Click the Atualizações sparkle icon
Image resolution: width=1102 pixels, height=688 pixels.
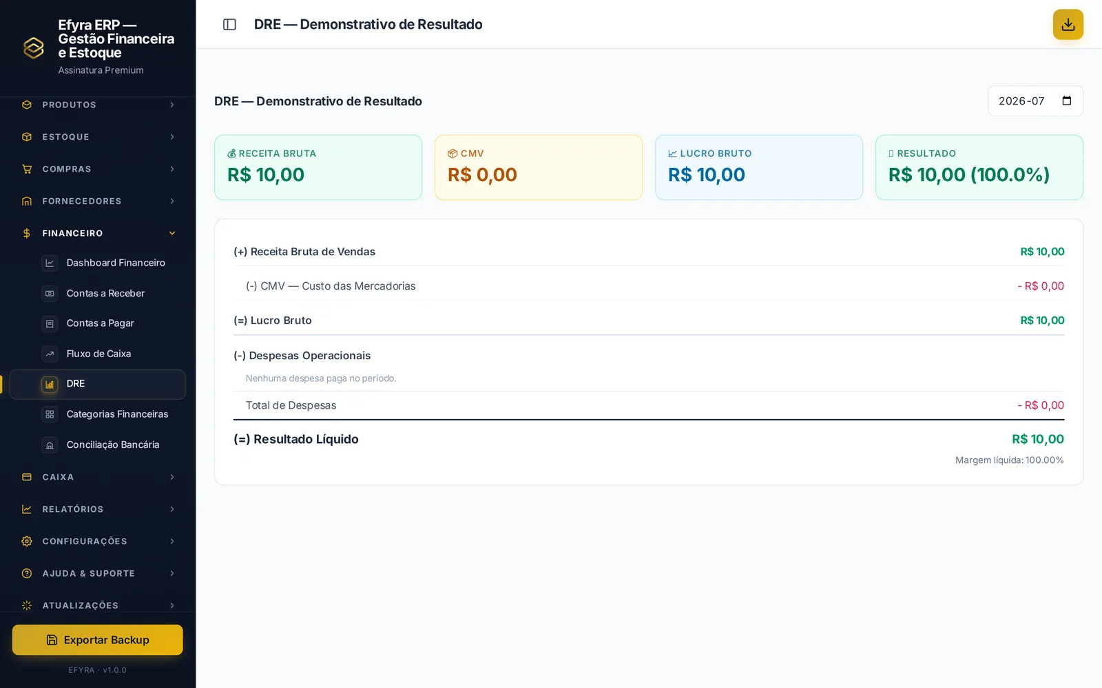click(x=27, y=605)
